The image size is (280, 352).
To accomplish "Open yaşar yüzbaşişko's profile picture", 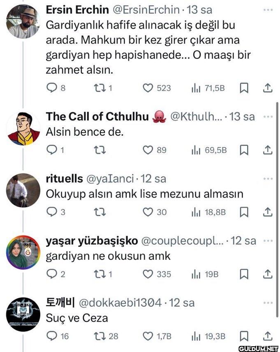I will pyautogui.click(x=23, y=252).
